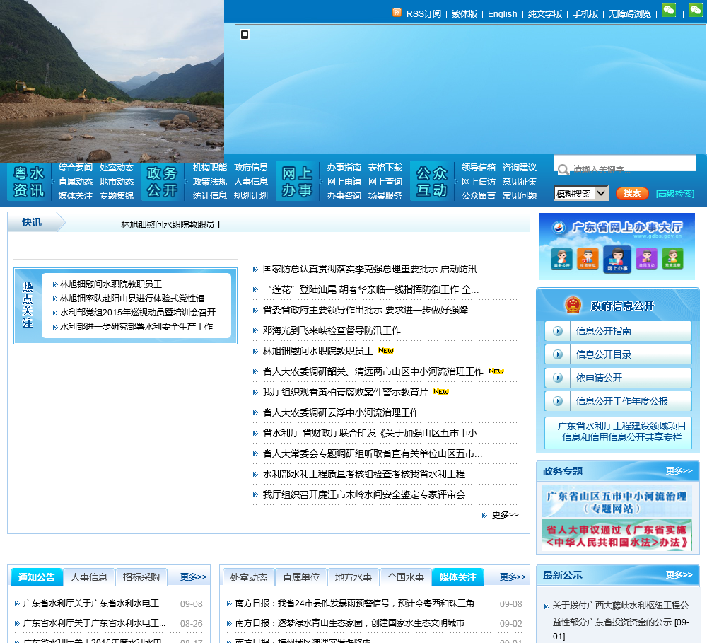Screen dimensions: 707x643
Task: Open the 无障碍浏览 accessibility link
Action: pos(629,14)
